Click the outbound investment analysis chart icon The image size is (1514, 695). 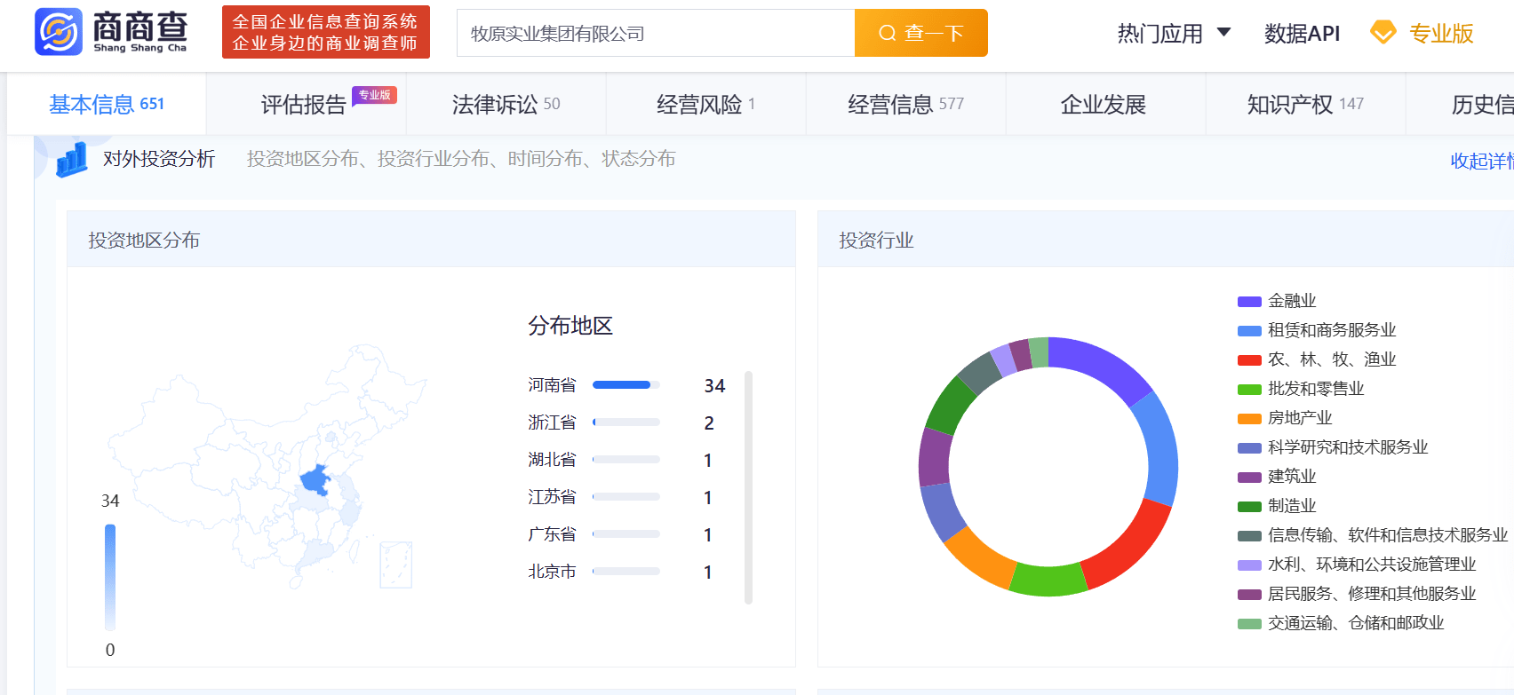[x=72, y=160]
